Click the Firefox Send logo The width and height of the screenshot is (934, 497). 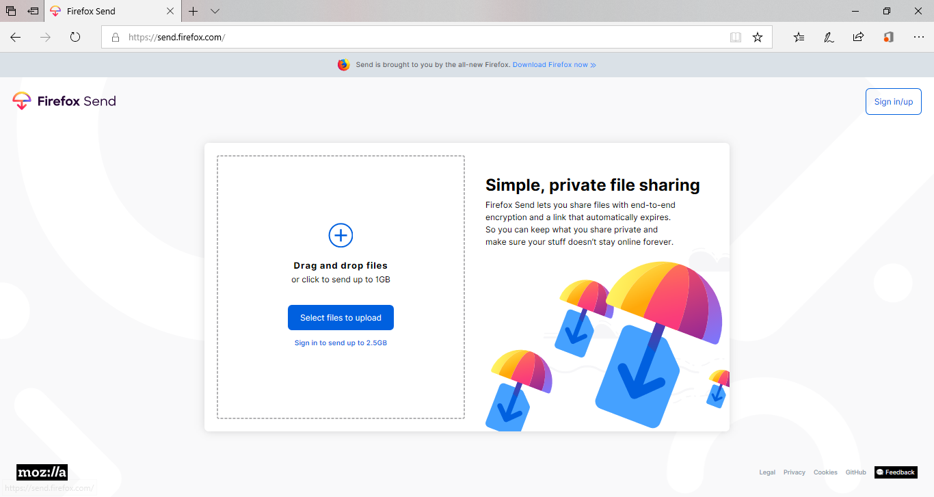point(64,101)
